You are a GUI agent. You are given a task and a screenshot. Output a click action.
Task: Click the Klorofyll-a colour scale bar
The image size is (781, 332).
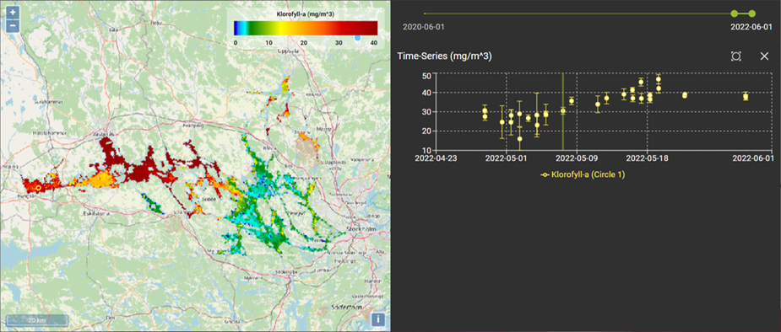point(306,28)
